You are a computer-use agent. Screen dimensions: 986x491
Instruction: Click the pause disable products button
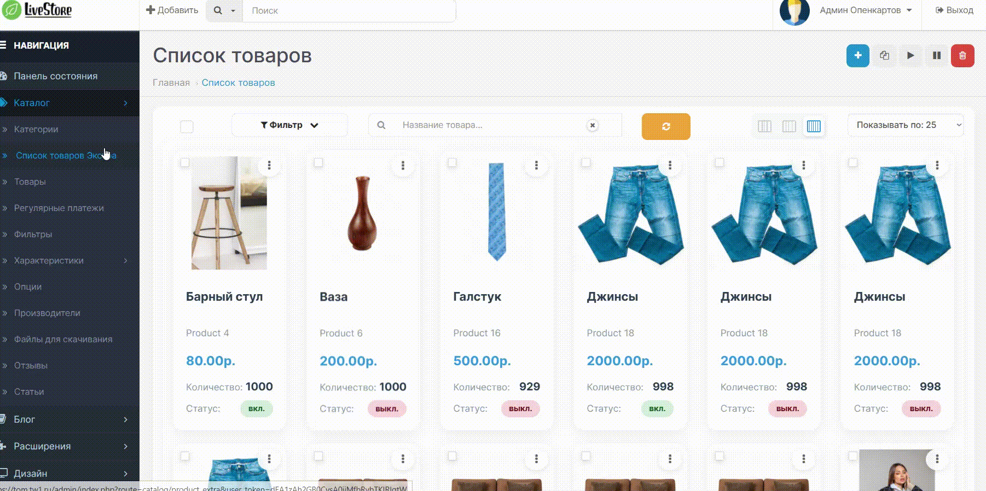(x=937, y=56)
